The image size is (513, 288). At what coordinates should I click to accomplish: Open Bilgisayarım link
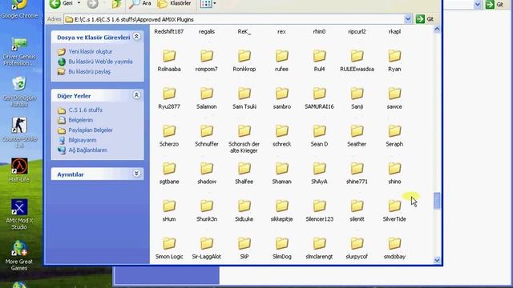click(x=83, y=140)
